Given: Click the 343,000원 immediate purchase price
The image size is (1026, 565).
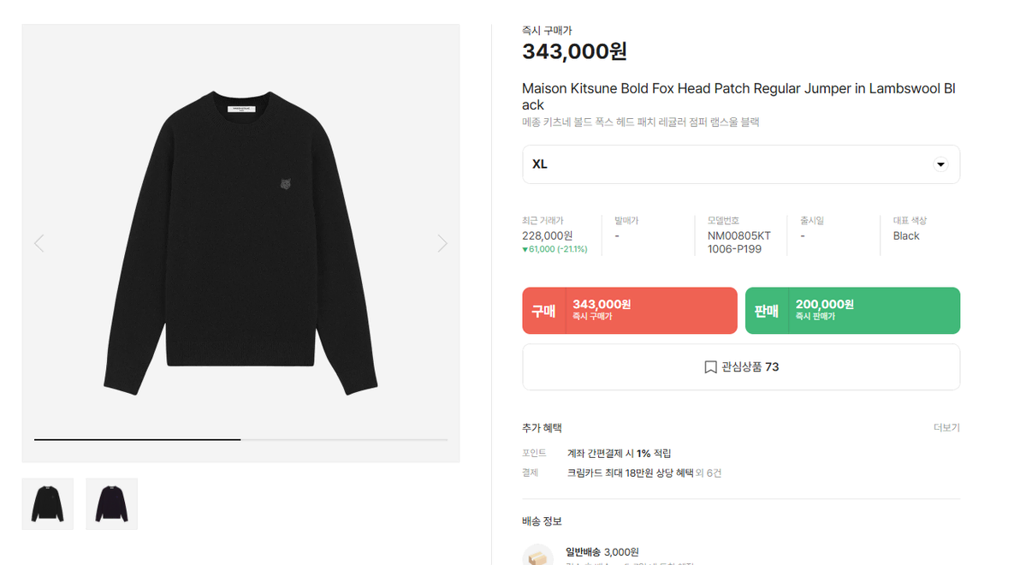Looking at the screenshot, I should pyautogui.click(x=574, y=51).
